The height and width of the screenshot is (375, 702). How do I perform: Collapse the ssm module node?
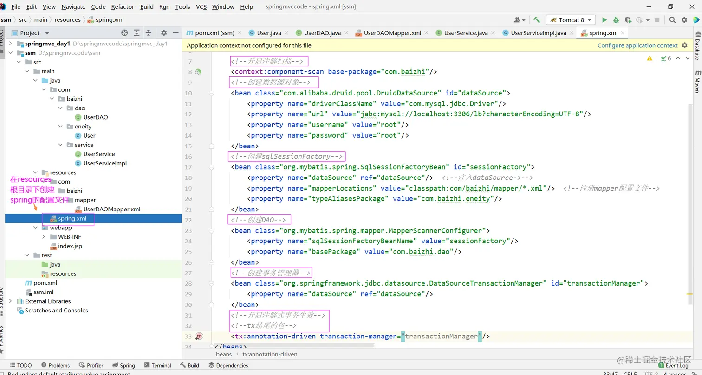point(10,53)
